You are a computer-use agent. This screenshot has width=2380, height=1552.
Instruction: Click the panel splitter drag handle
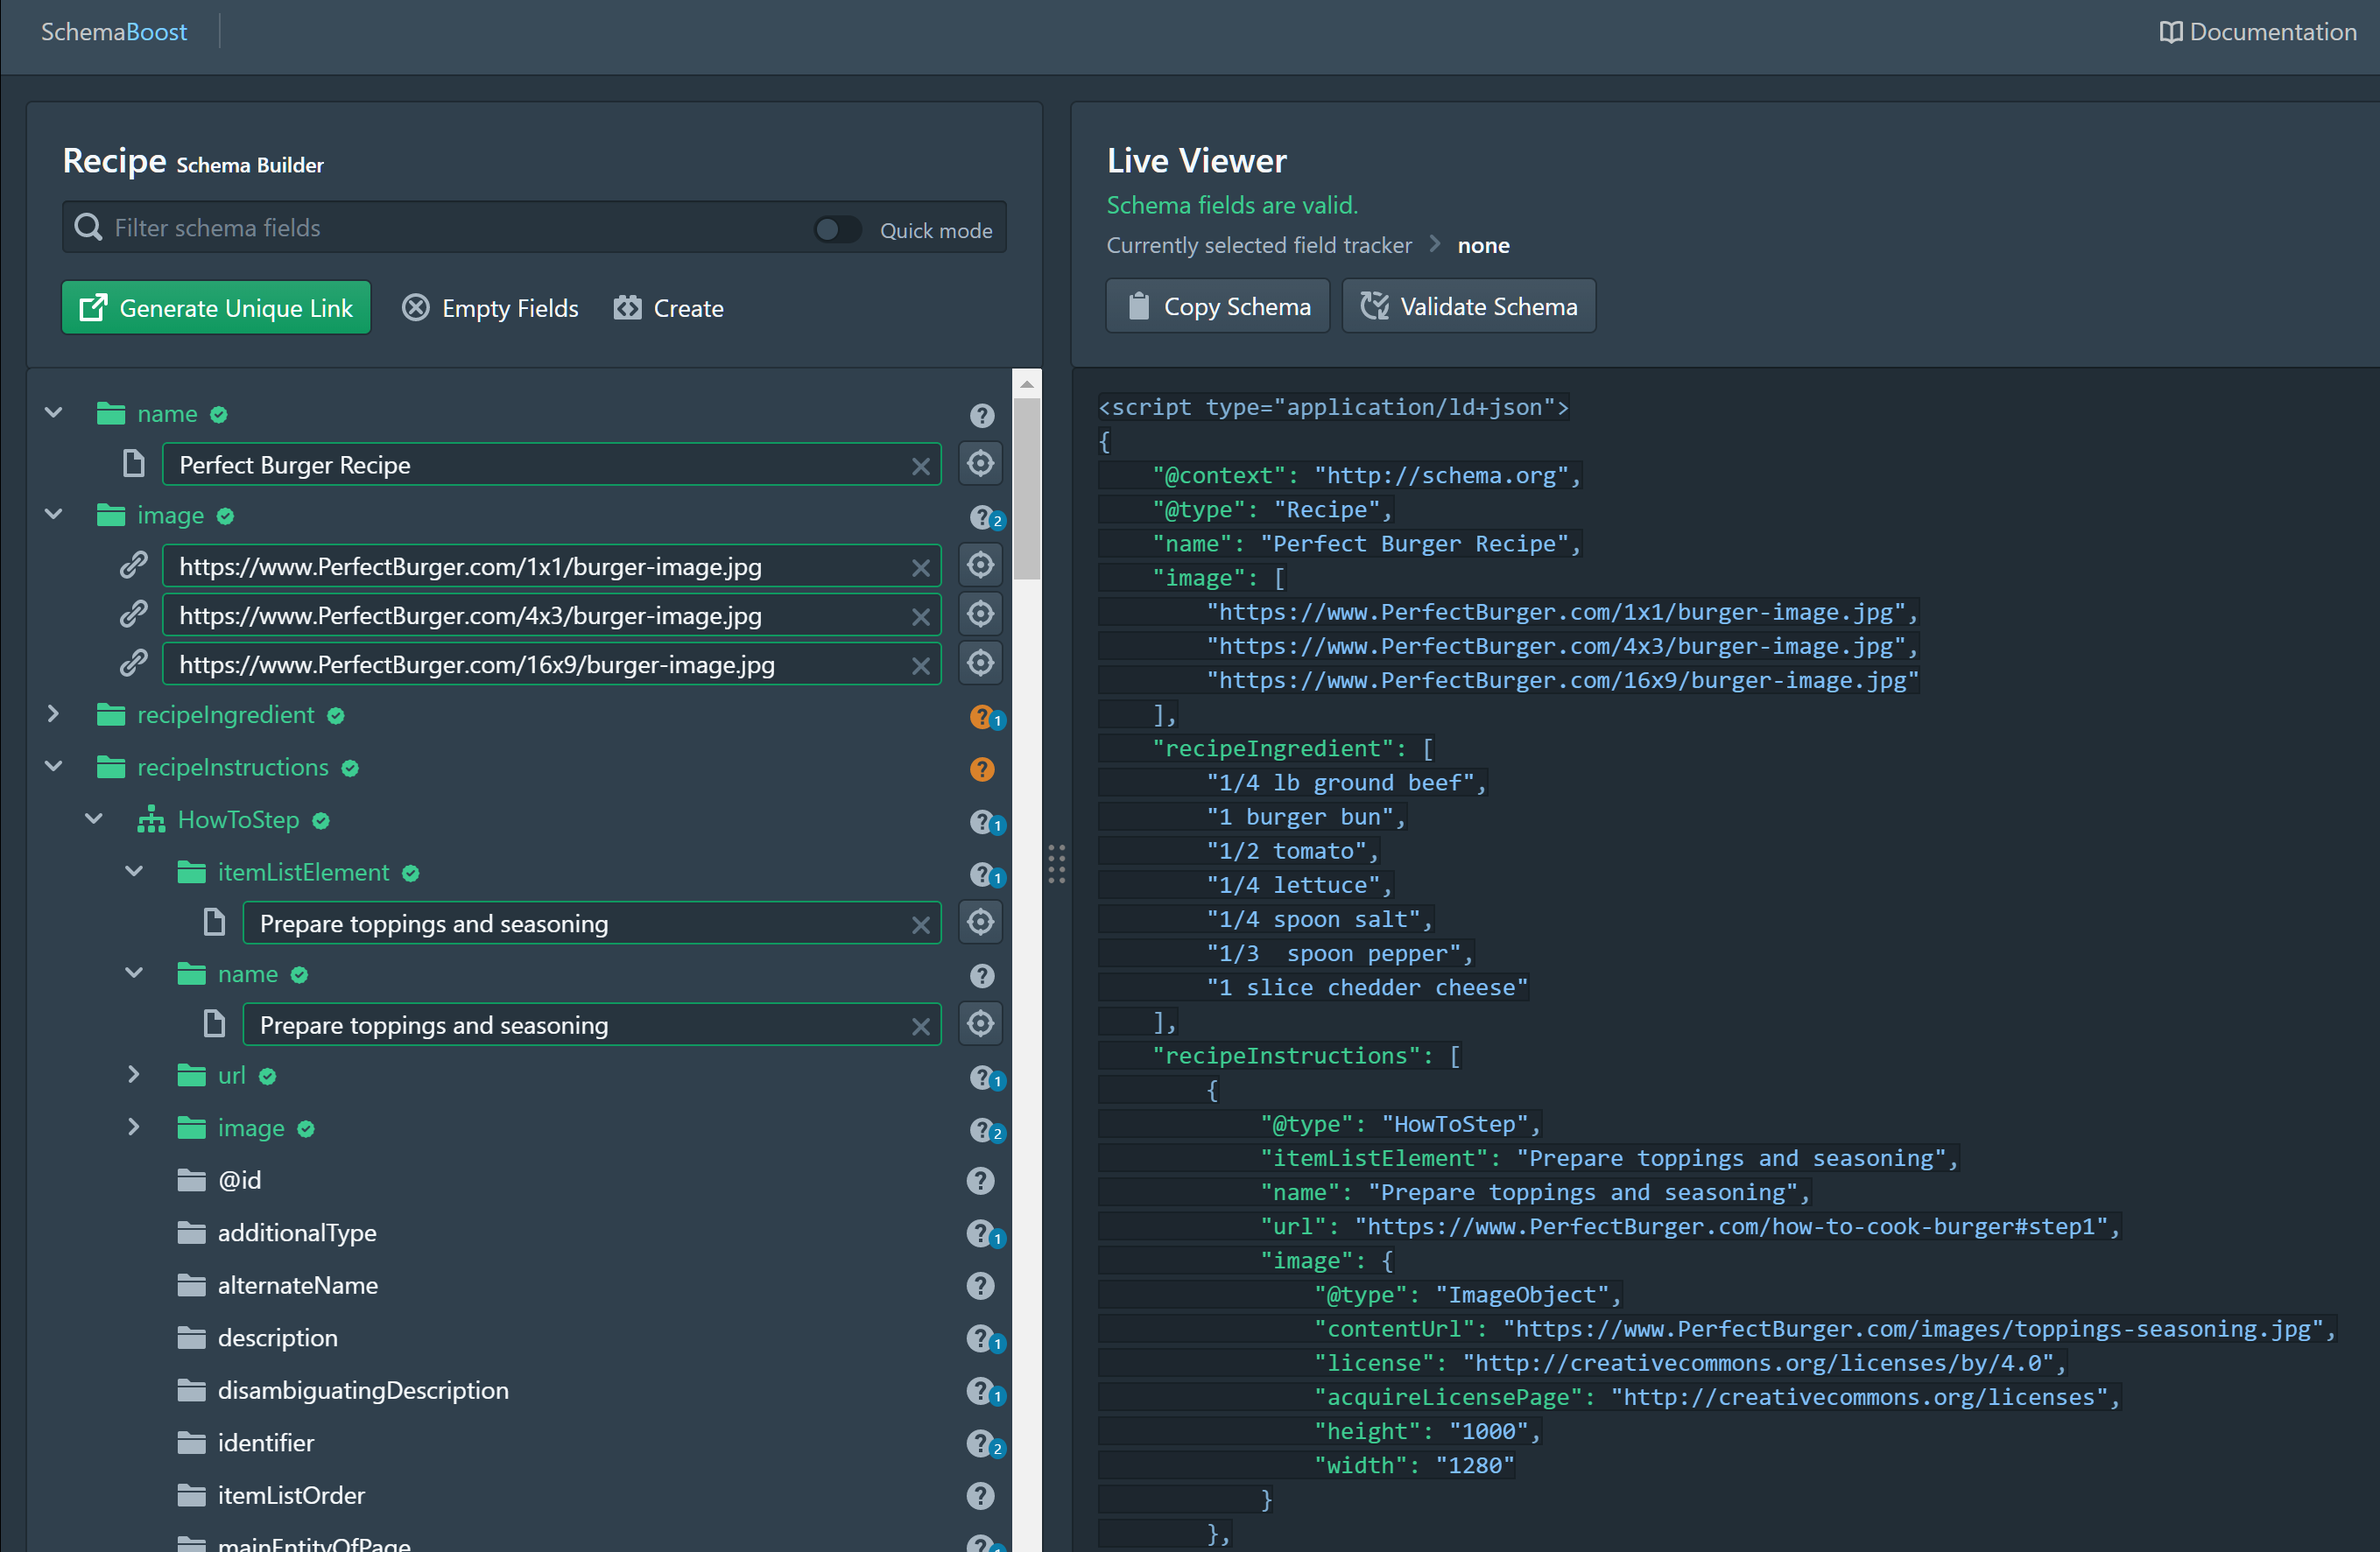(1056, 865)
